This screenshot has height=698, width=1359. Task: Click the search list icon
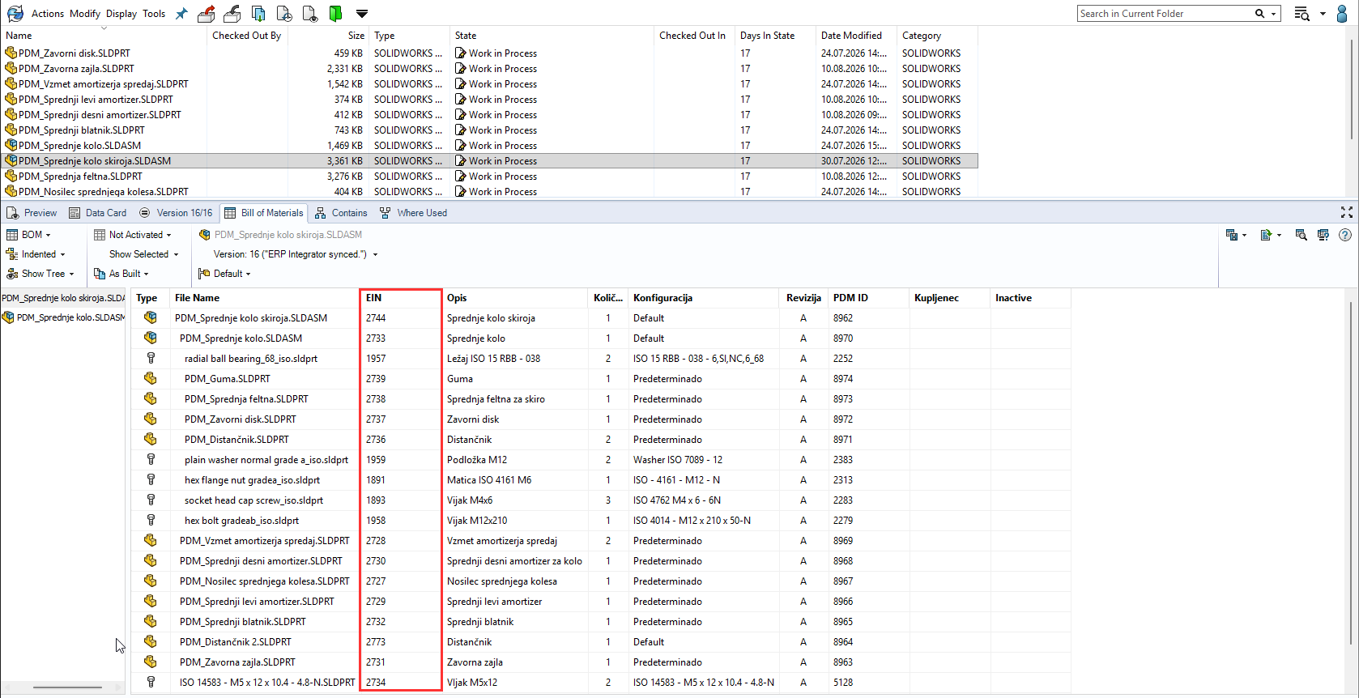click(1301, 14)
